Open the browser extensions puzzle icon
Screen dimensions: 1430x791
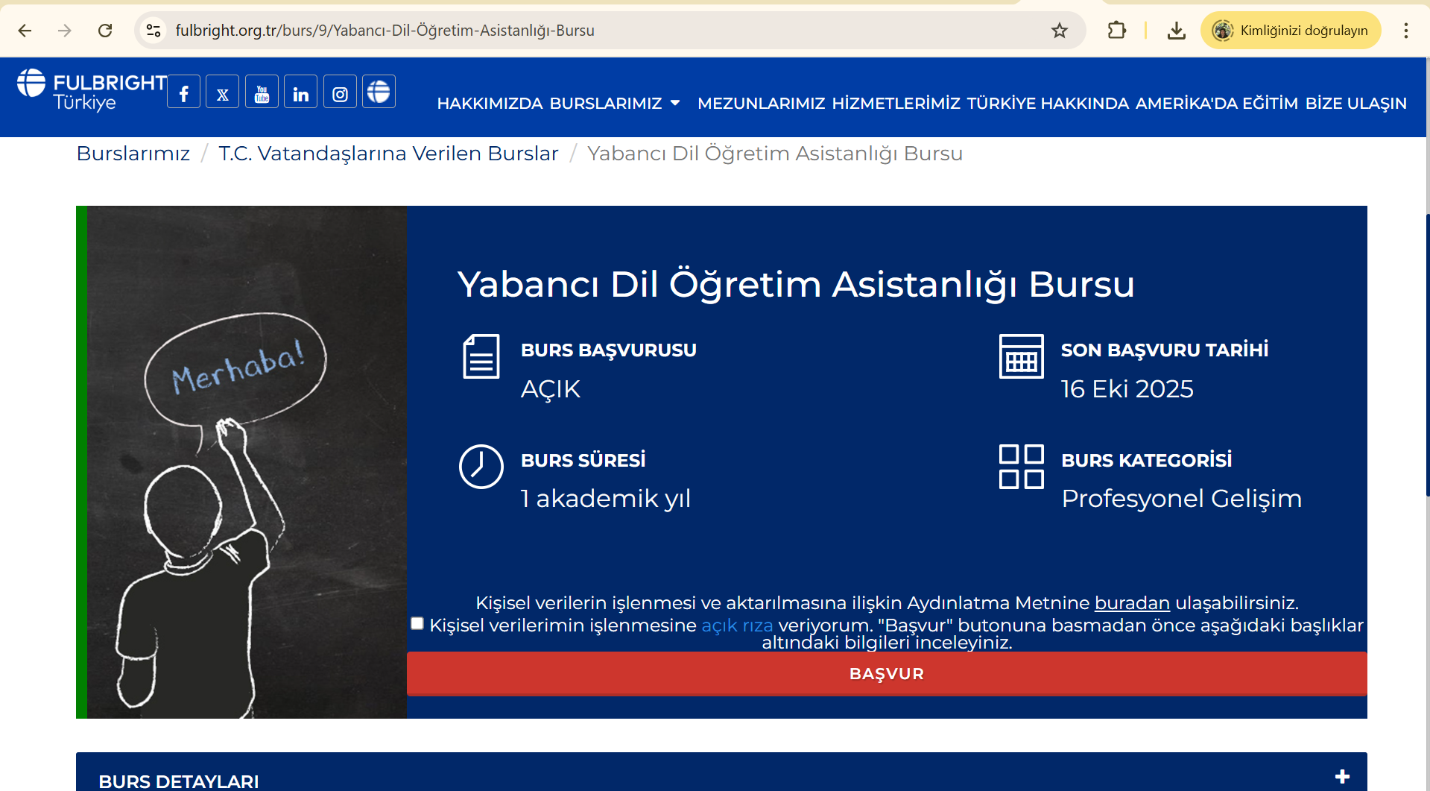pos(1116,31)
